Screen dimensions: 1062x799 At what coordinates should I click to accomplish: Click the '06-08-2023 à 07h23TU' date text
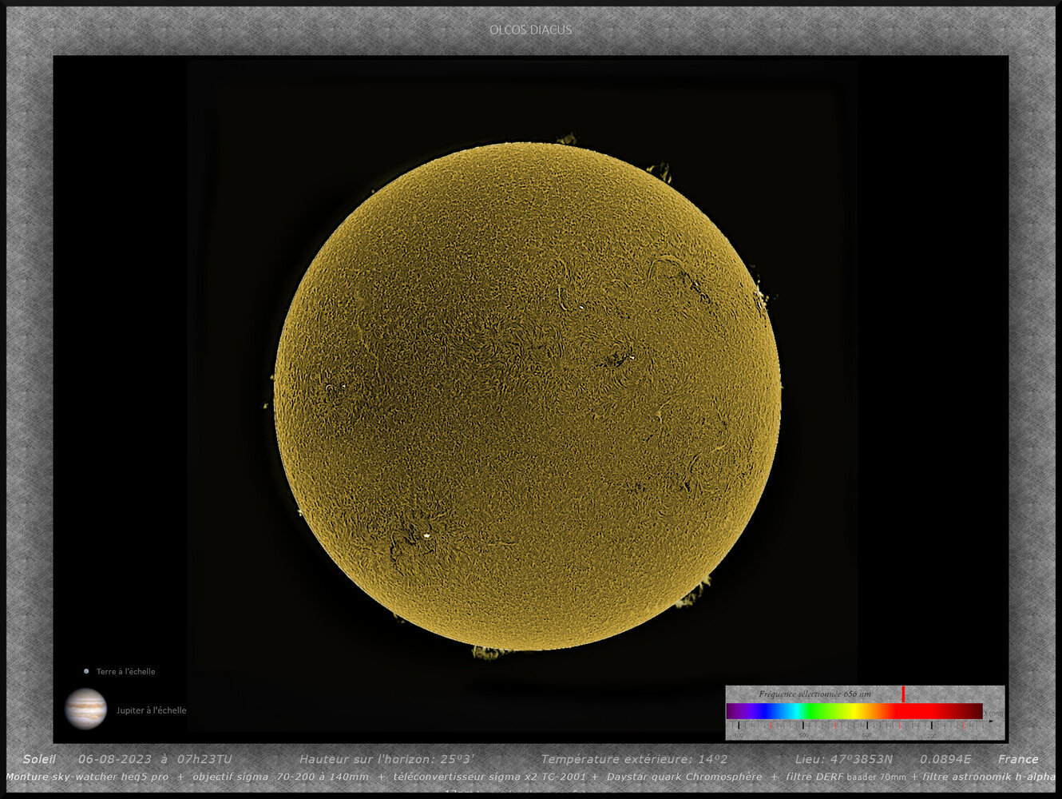click(x=156, y=759)
